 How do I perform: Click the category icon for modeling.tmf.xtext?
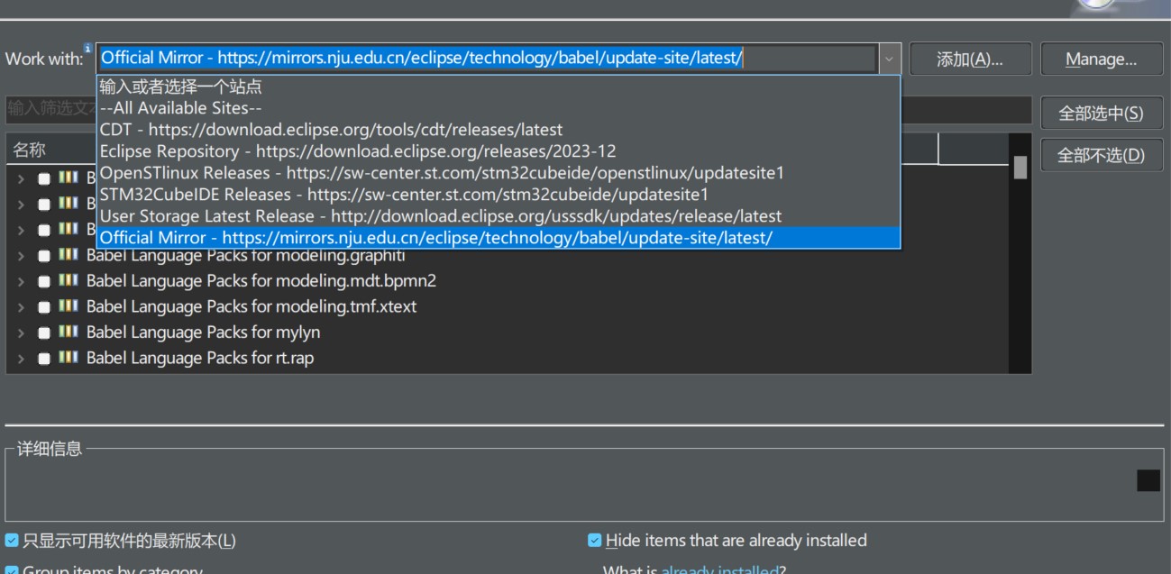click(68, 306)
